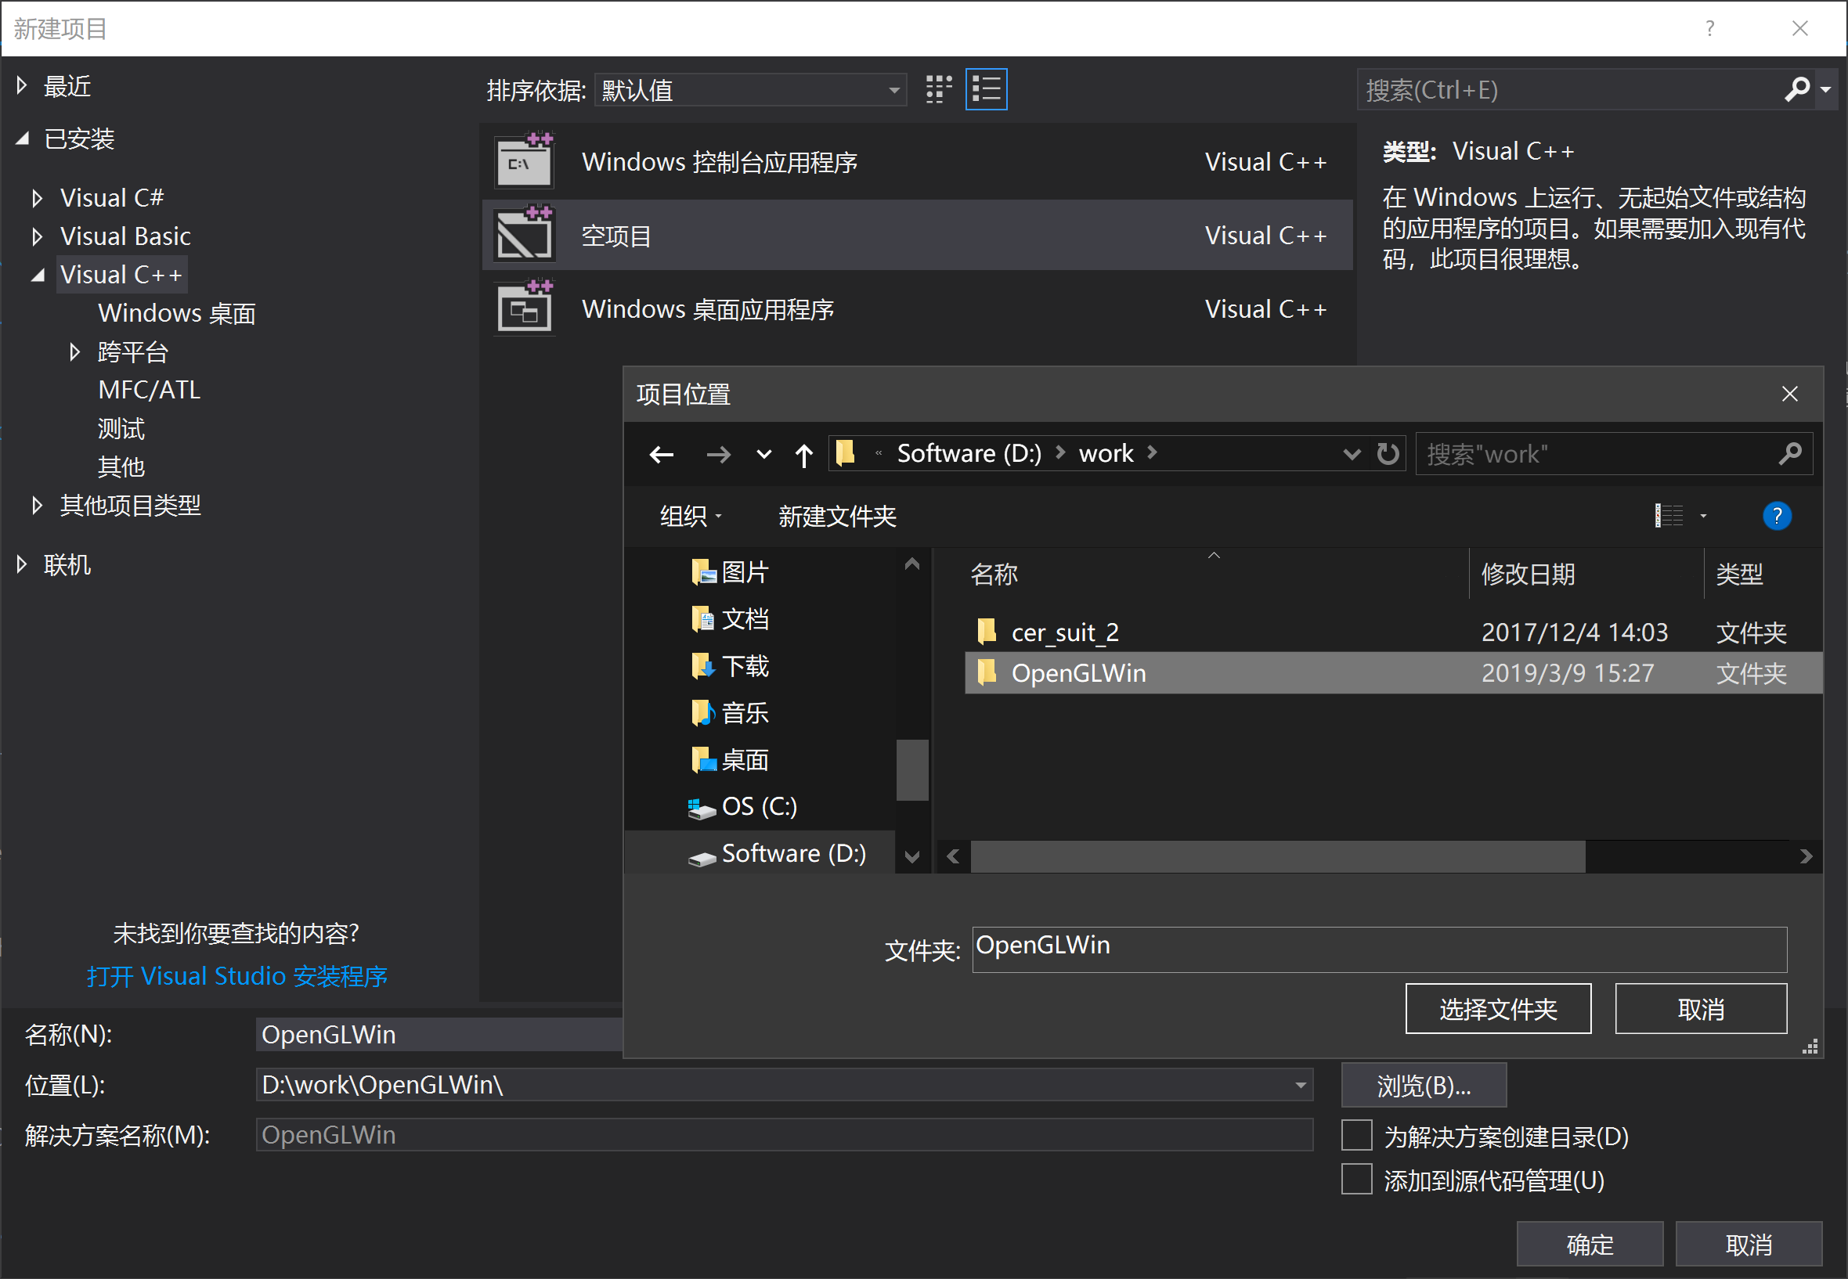1848x1279 pixels.
Task: Select the MFC/ATL category
Action: tap(148, 390)
